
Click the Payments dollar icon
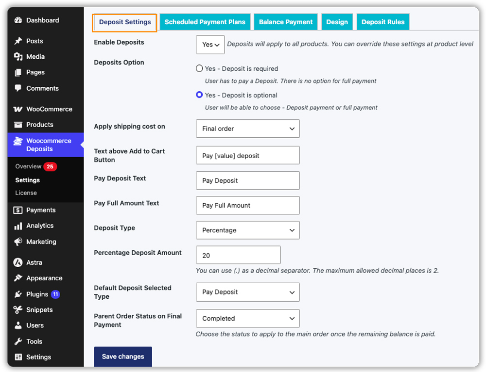click(x=18, y=210)
